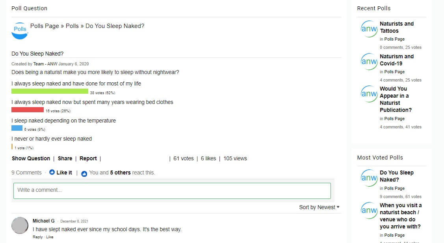Image resolution: width=444 pixels, height=243 pixels.
Task: Click the Like it thumbs-up icon
Action: click(52, 172)
